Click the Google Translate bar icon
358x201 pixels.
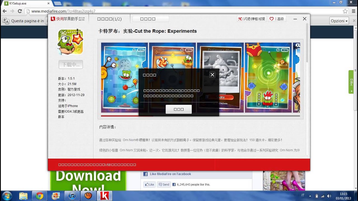pos(6,21)
